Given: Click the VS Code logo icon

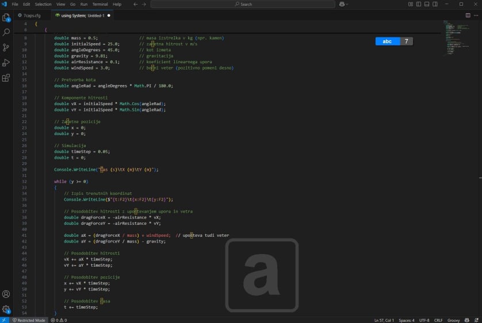Looking at the screenshot, I should [x=4, y=4].
